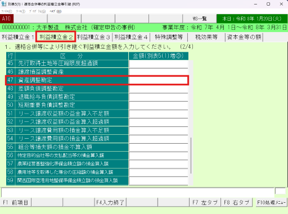Click the amount field for row 48 差額負債調整勘定
This screenshot has width=288, height=214.
tap(159, 89)
